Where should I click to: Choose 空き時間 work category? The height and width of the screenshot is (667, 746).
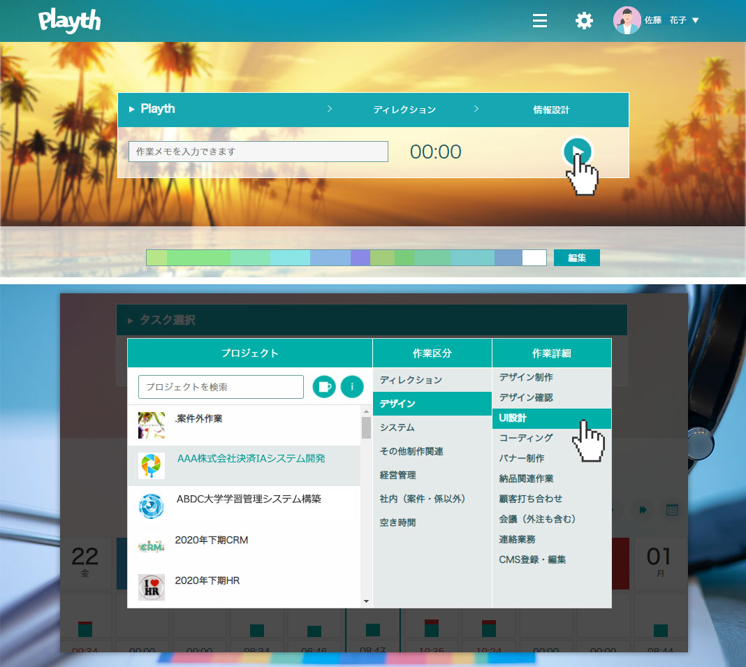(x=432, y=522)
